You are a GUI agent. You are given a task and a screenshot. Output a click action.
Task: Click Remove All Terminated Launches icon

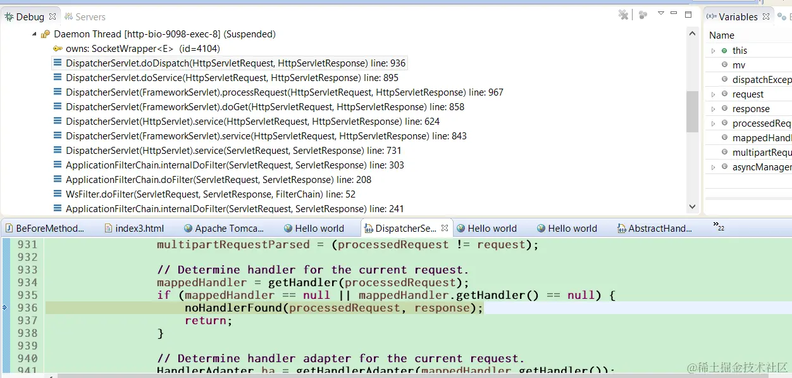[x=623, y=15]
